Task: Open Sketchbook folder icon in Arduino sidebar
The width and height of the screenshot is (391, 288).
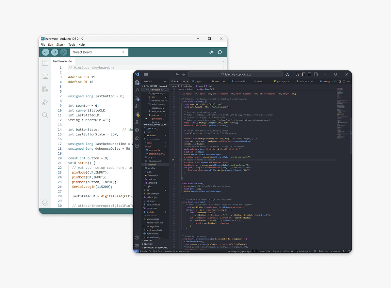Action: tap(45, 63)
